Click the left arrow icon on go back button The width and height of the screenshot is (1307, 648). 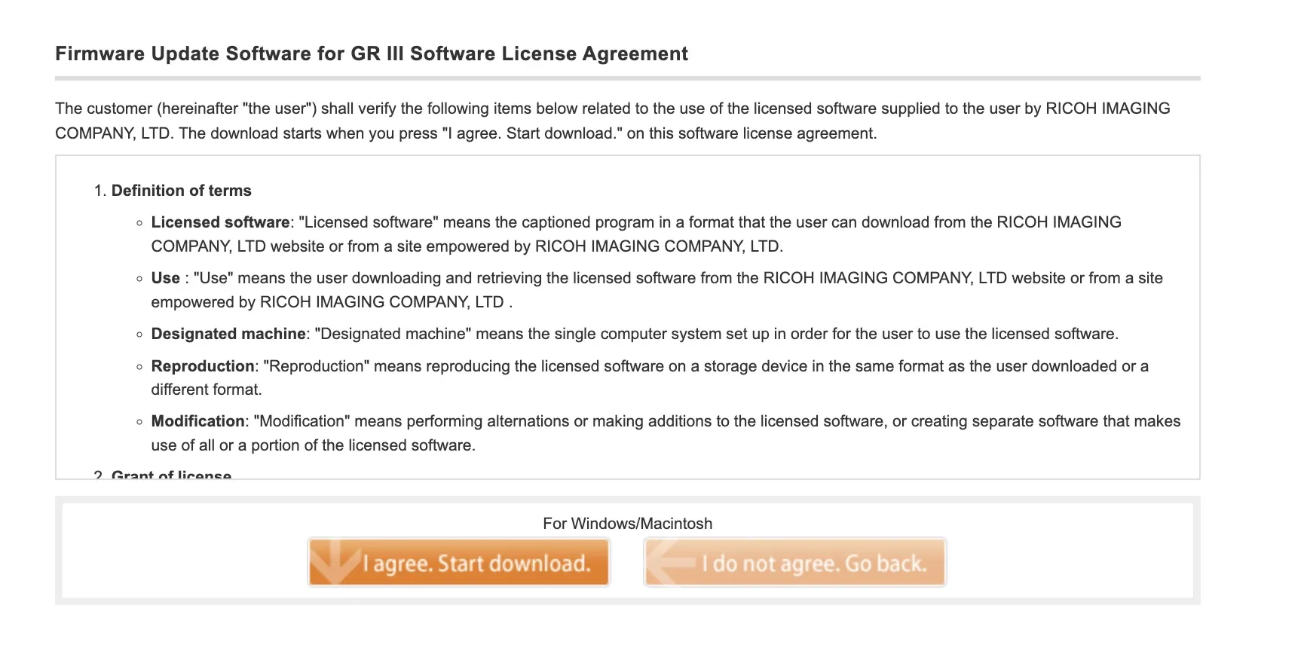(x=671, y=563)
